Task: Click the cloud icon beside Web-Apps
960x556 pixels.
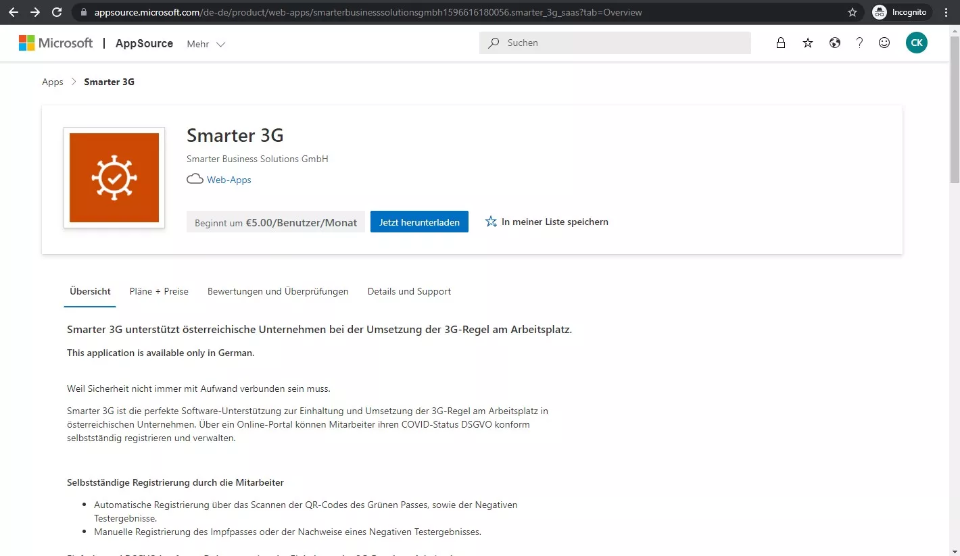Action: click(195, 179)
